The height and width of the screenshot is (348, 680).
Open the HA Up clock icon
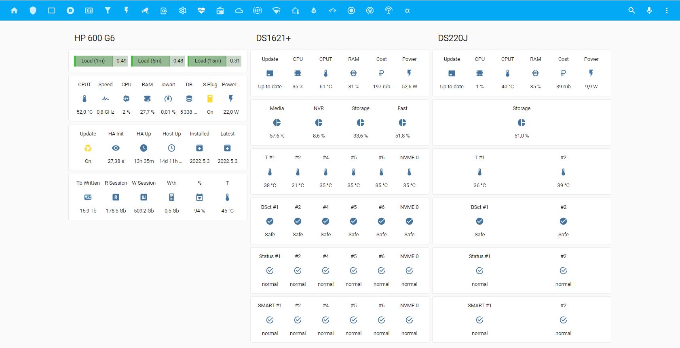coord(144,148)
